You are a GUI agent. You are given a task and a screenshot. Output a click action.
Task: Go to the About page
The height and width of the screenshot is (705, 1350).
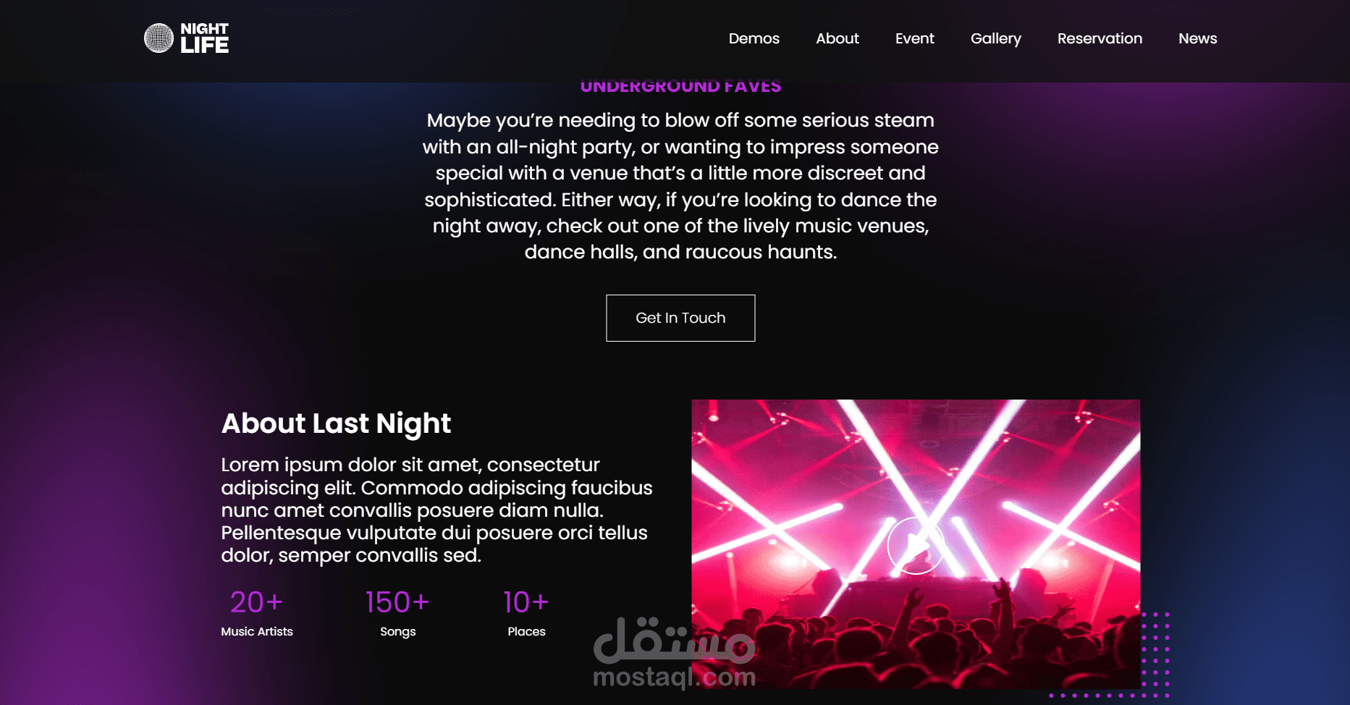tap(837, 38)
